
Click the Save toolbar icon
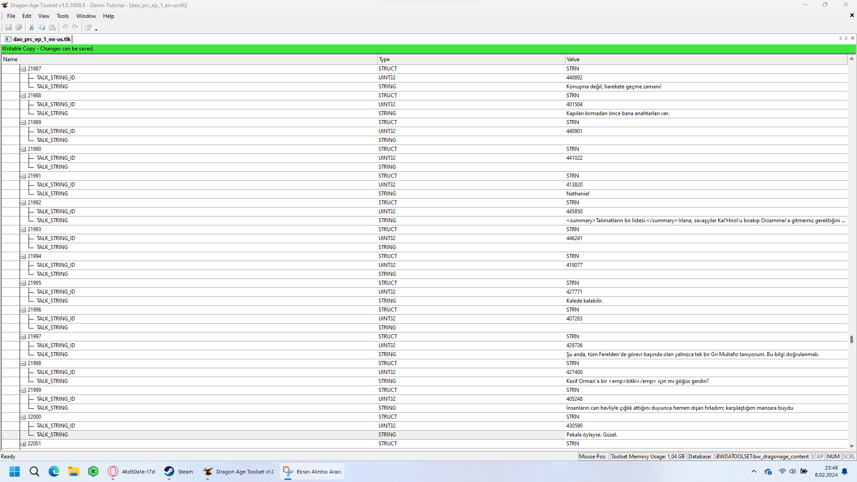(8, 28)
